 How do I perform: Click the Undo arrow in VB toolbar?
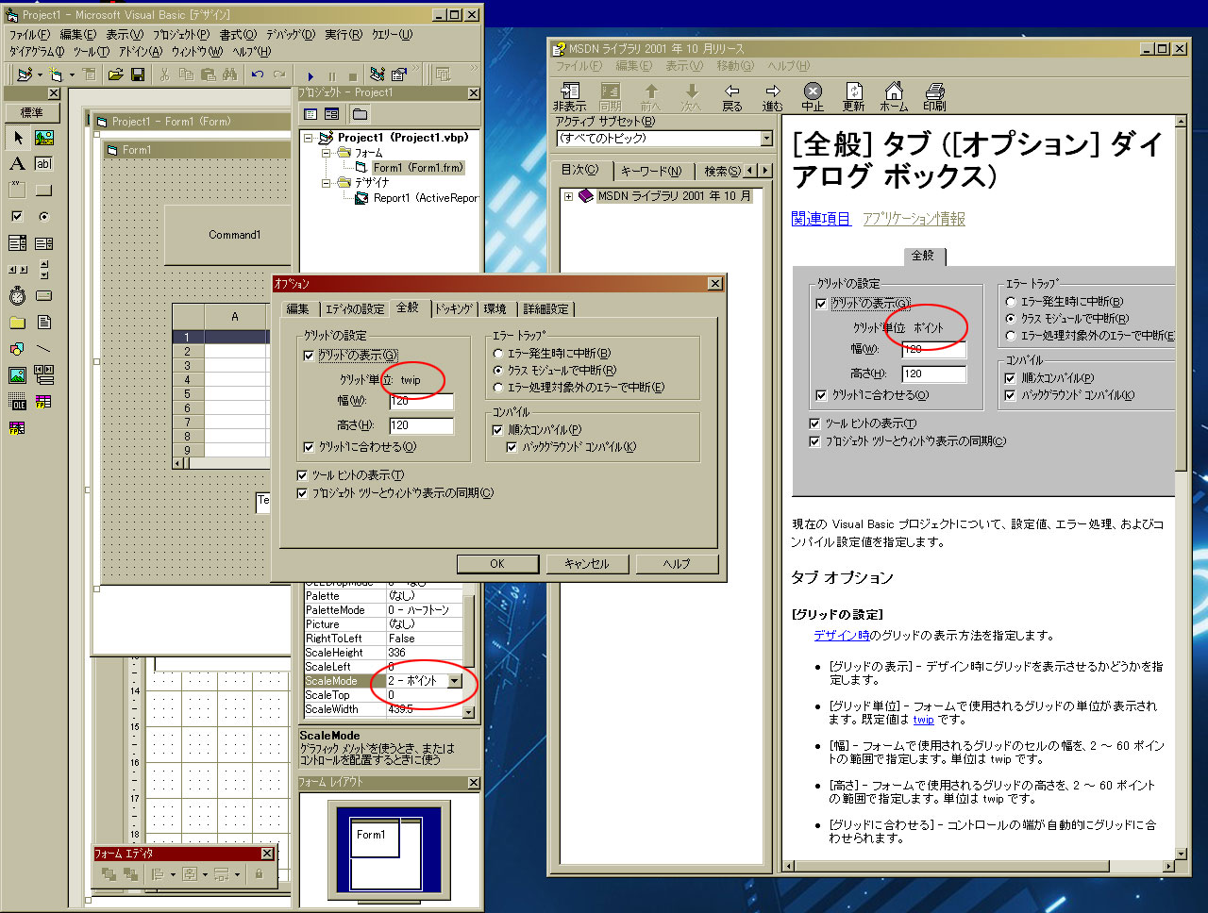[x=257, y=75]
